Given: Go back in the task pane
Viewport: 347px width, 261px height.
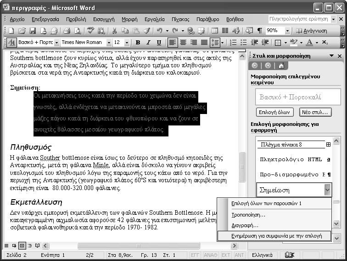Looking at the screenshot, I should coord(255,65).
